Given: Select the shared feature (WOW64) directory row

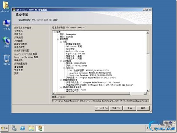Looking at the screenshot, I should [x=100, y=85].
